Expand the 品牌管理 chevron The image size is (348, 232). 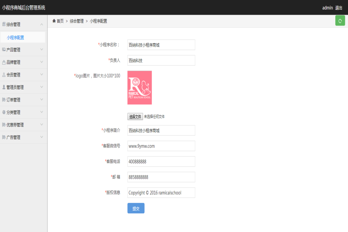point(42,62)
